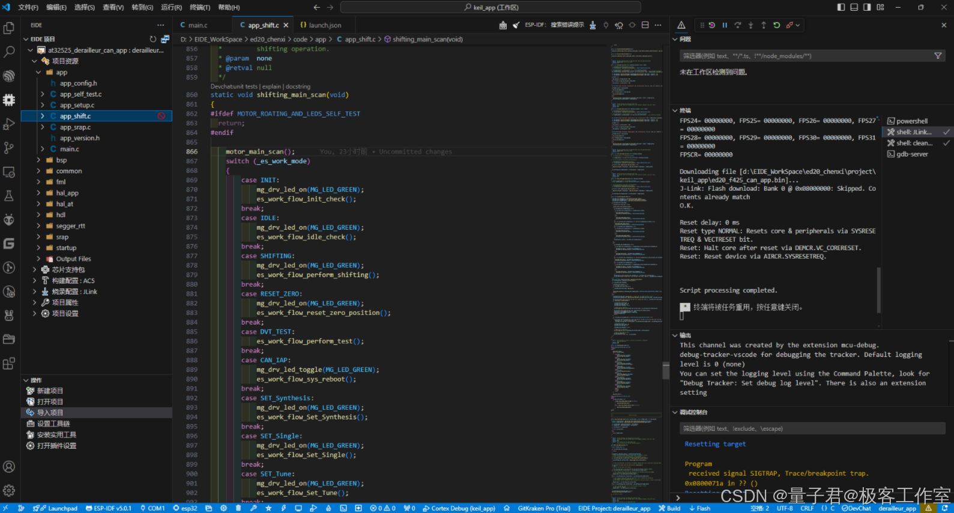
Task: Open the EIDE chip icon view
Action: click(x=9, y=100)
